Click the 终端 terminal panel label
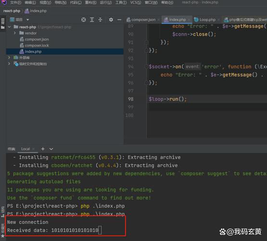This screenshot has width=267, height=241. (12, 149)
